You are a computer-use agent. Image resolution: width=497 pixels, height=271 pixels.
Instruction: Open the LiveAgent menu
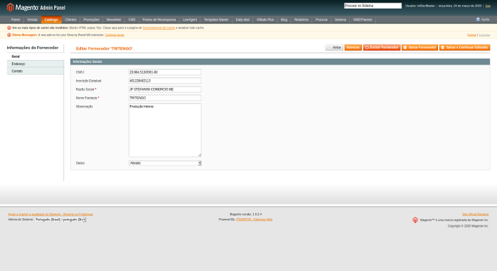tap(190, 20)
